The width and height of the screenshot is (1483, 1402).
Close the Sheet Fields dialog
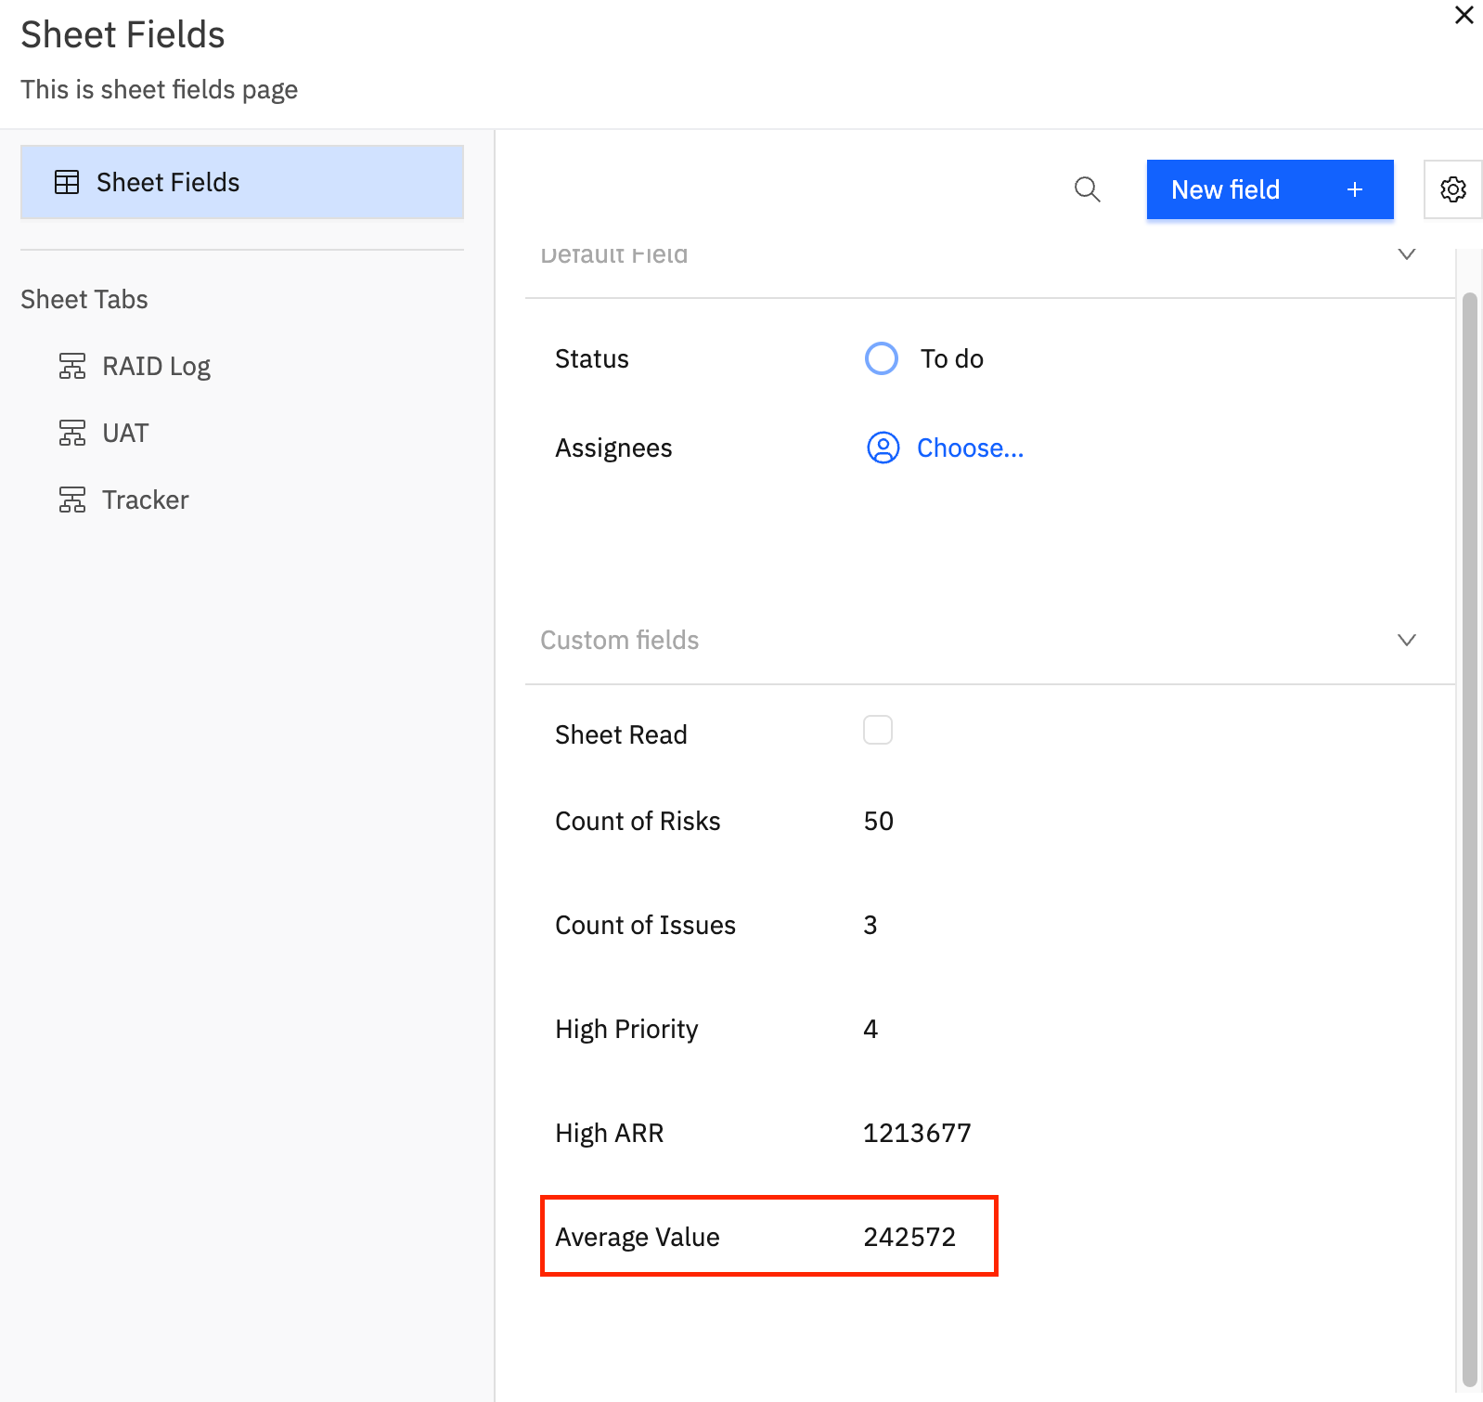pos(1464,16)
